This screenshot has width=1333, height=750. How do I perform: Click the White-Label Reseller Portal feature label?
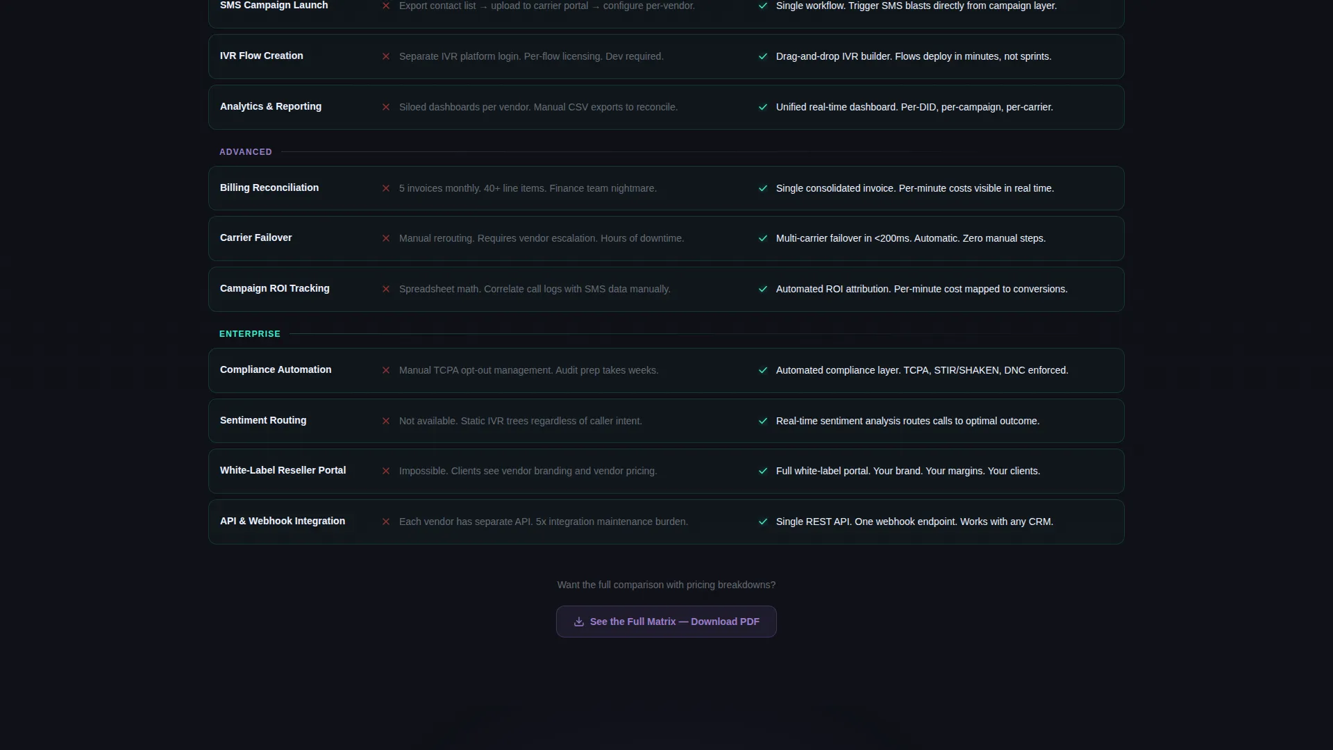[283, 470]
